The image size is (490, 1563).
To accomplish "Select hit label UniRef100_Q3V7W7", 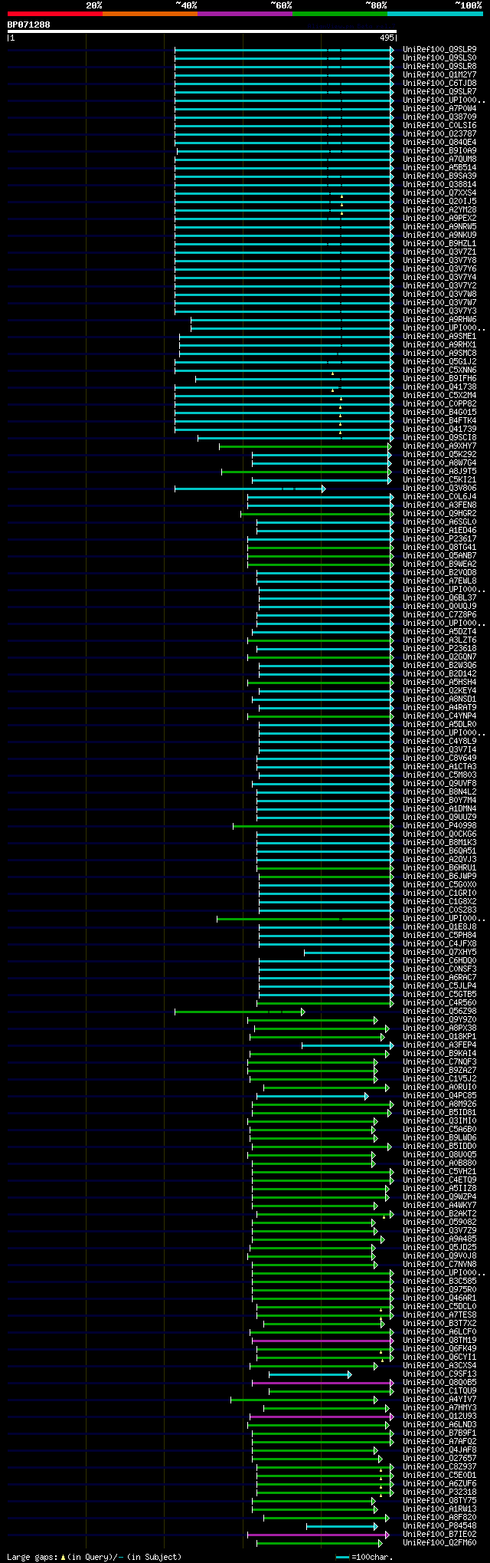I will coord(439,303).
